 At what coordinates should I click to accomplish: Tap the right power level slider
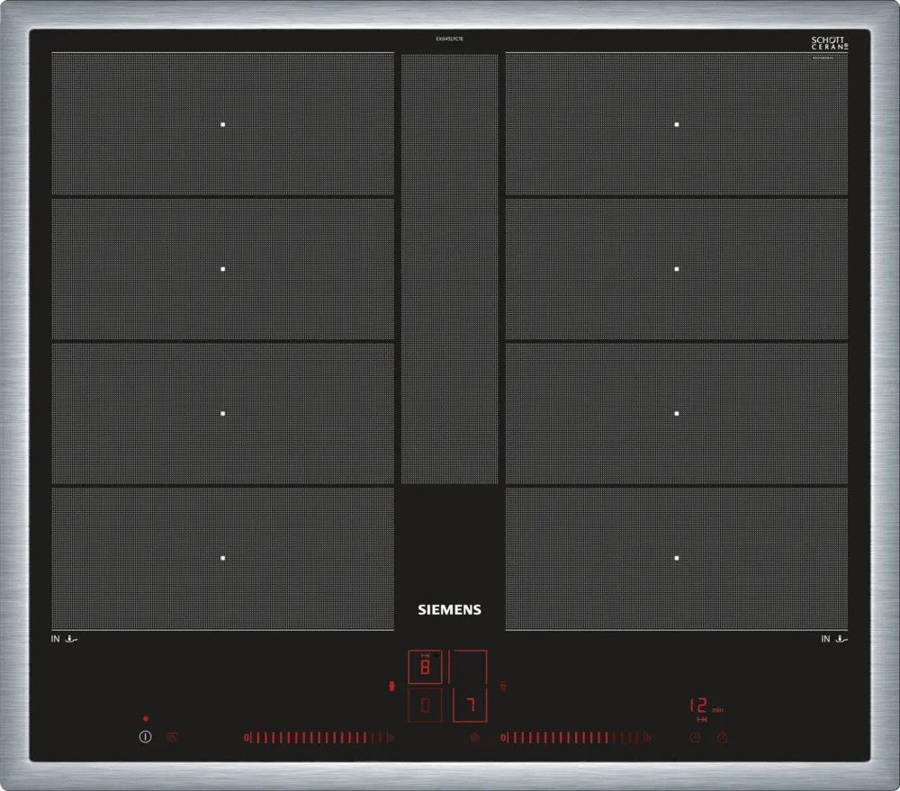coord(574,738)
